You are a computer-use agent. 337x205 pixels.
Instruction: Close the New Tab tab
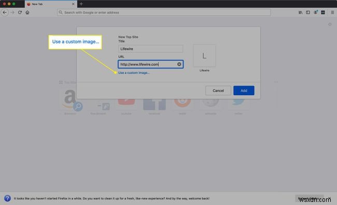pos(73,4)
